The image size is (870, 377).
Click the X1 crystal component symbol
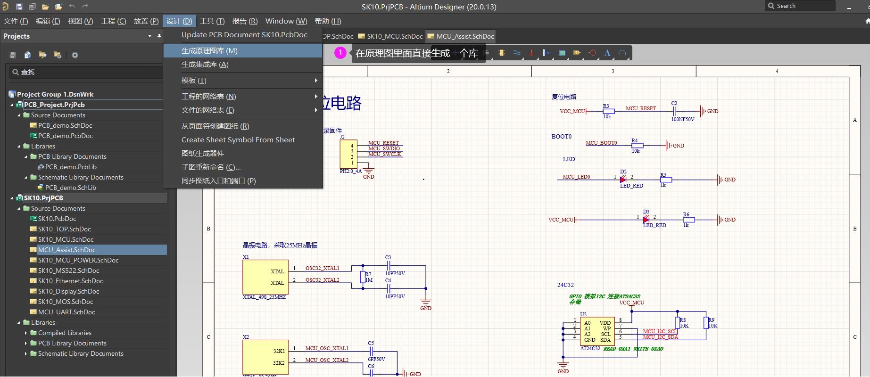point(265,277)
